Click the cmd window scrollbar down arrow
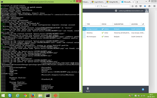157x98 pixels. [x=80, y=91]
